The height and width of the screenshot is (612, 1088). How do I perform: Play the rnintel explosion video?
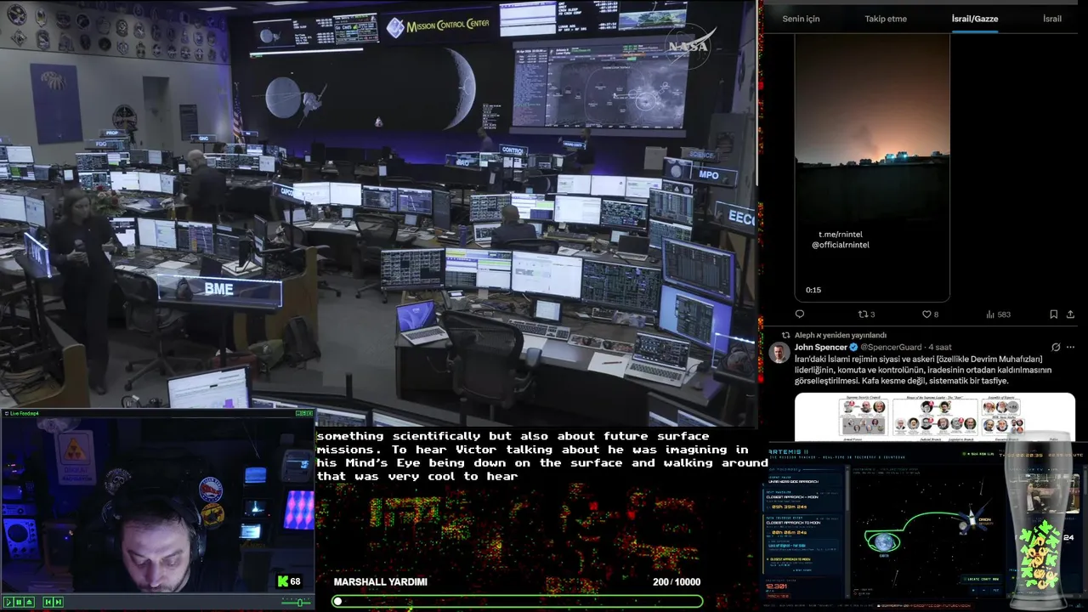(x=872, y=168)
